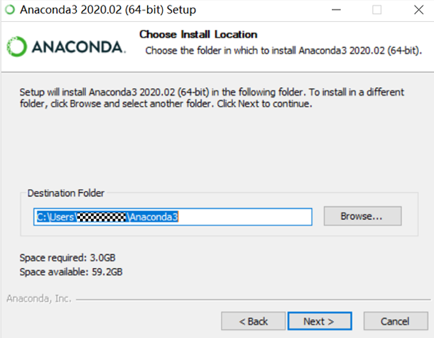434x338 pixels.
Task: Click the Anaconda icon in the title bar
Action: point(9,10)
